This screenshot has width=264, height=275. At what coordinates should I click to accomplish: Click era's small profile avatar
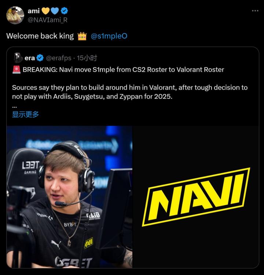pyautogui.click(x=18, y=58)
